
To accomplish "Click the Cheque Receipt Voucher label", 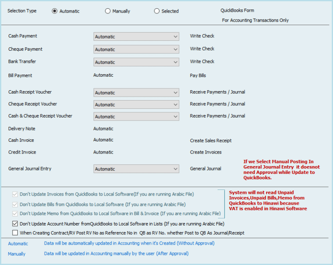I will click(x=33, y=104).
